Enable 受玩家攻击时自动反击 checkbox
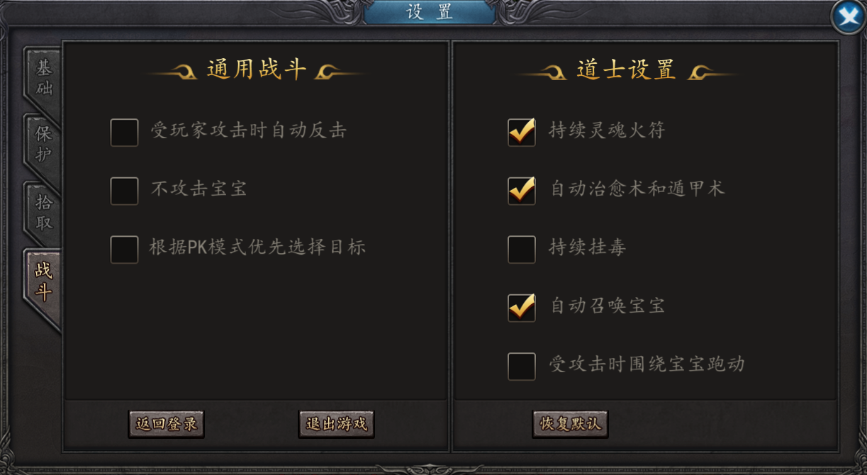 124,133
